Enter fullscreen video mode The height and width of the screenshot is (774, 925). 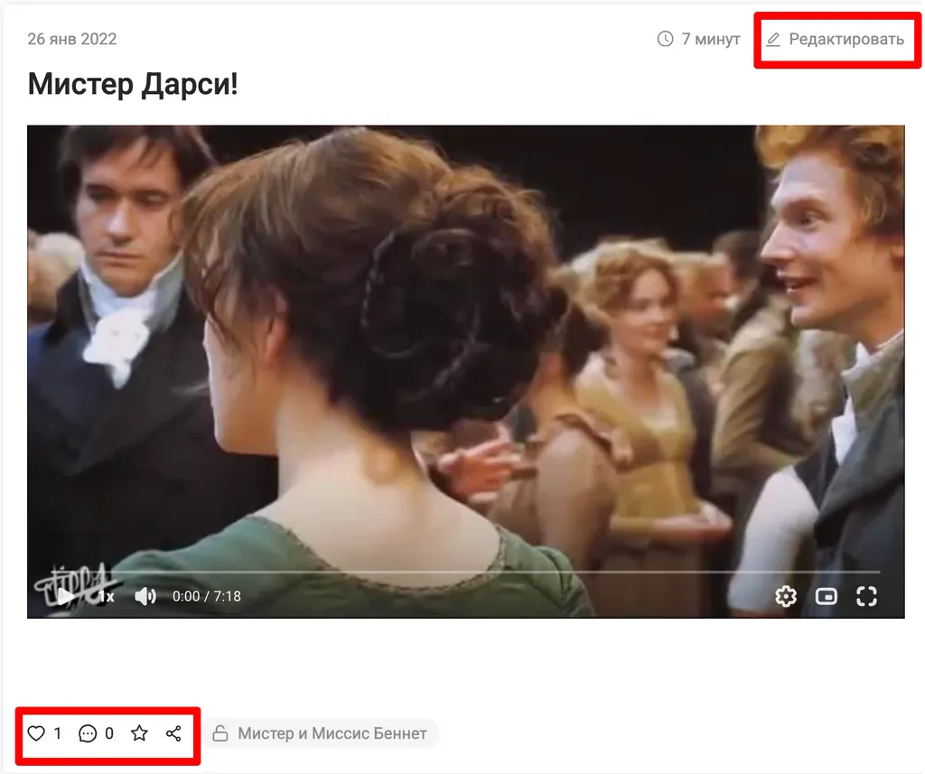[x=866, y=596]
